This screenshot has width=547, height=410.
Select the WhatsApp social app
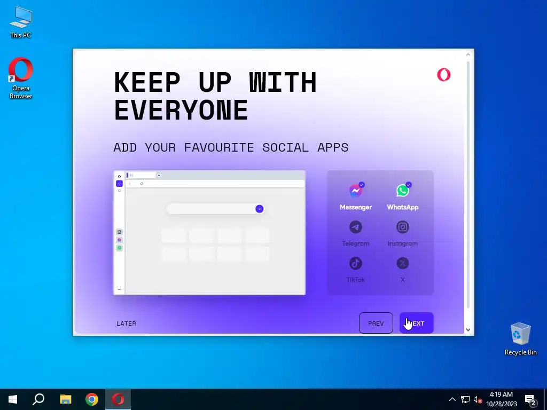pyautogui.click(x=403, y=196)
